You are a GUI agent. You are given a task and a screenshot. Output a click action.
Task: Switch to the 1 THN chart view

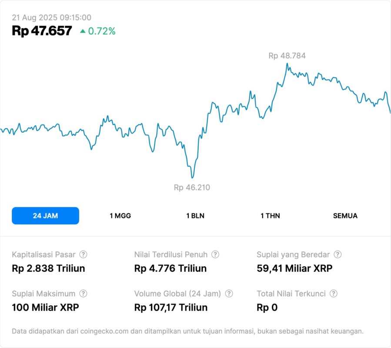tap(270, 216)
